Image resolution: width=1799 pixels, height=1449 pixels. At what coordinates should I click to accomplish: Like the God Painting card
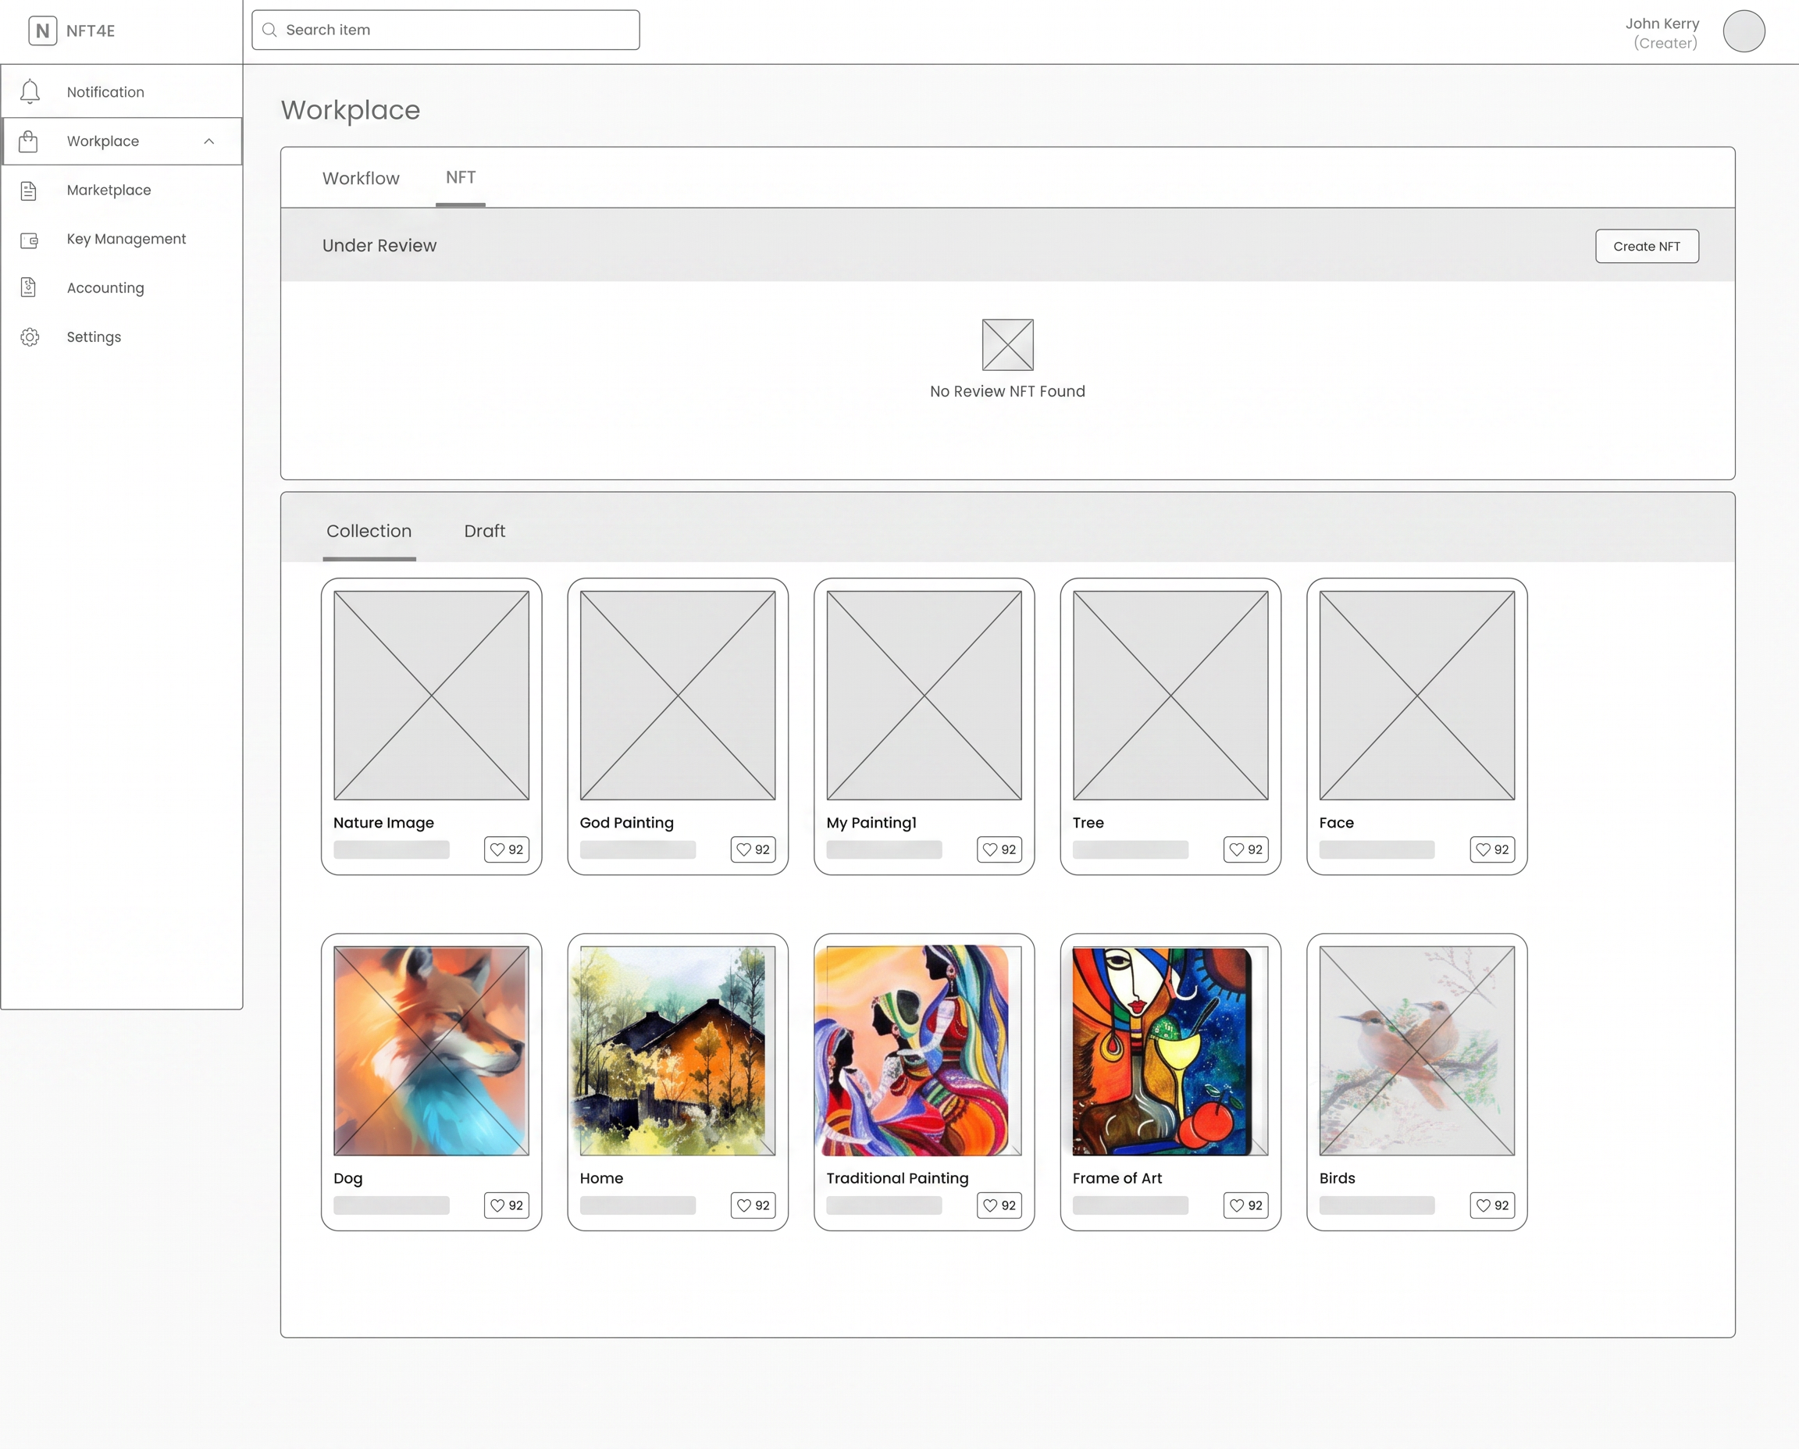pyautogui.click(x=753, y=849)
